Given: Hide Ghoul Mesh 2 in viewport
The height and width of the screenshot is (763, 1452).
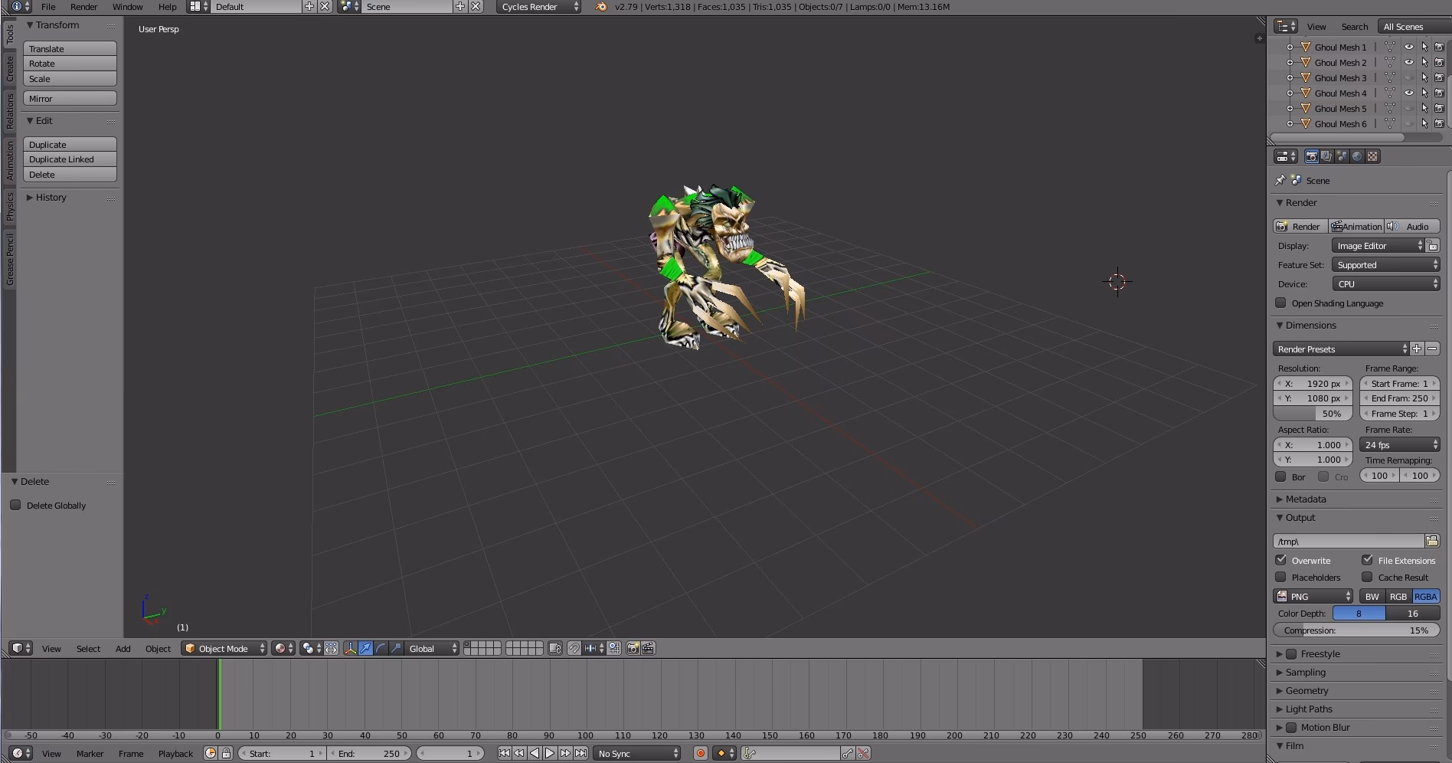Looking at the screenshot, I should (1408, 62).
